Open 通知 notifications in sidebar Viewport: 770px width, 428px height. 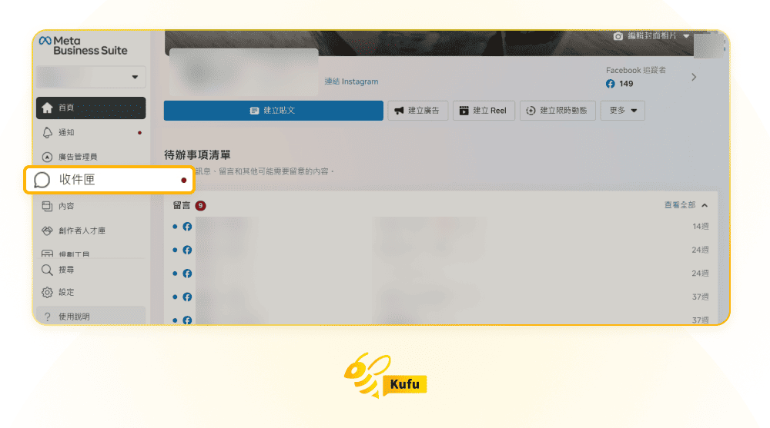pyautogui.click(x=91, y=132)
